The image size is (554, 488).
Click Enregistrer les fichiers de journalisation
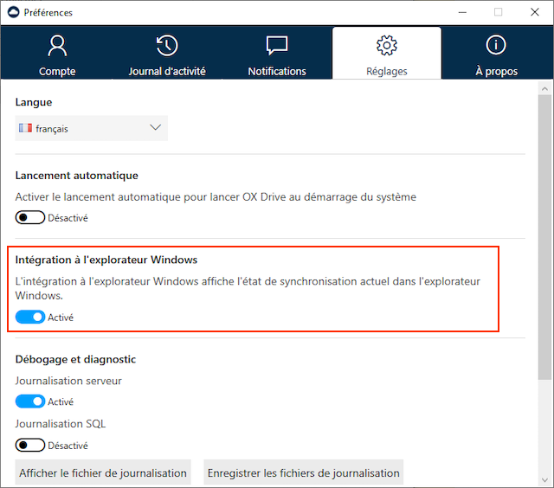(x=304, y=472)
